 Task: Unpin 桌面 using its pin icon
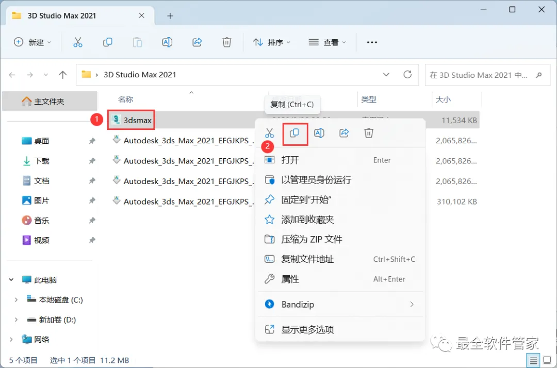tap(92, 141)
